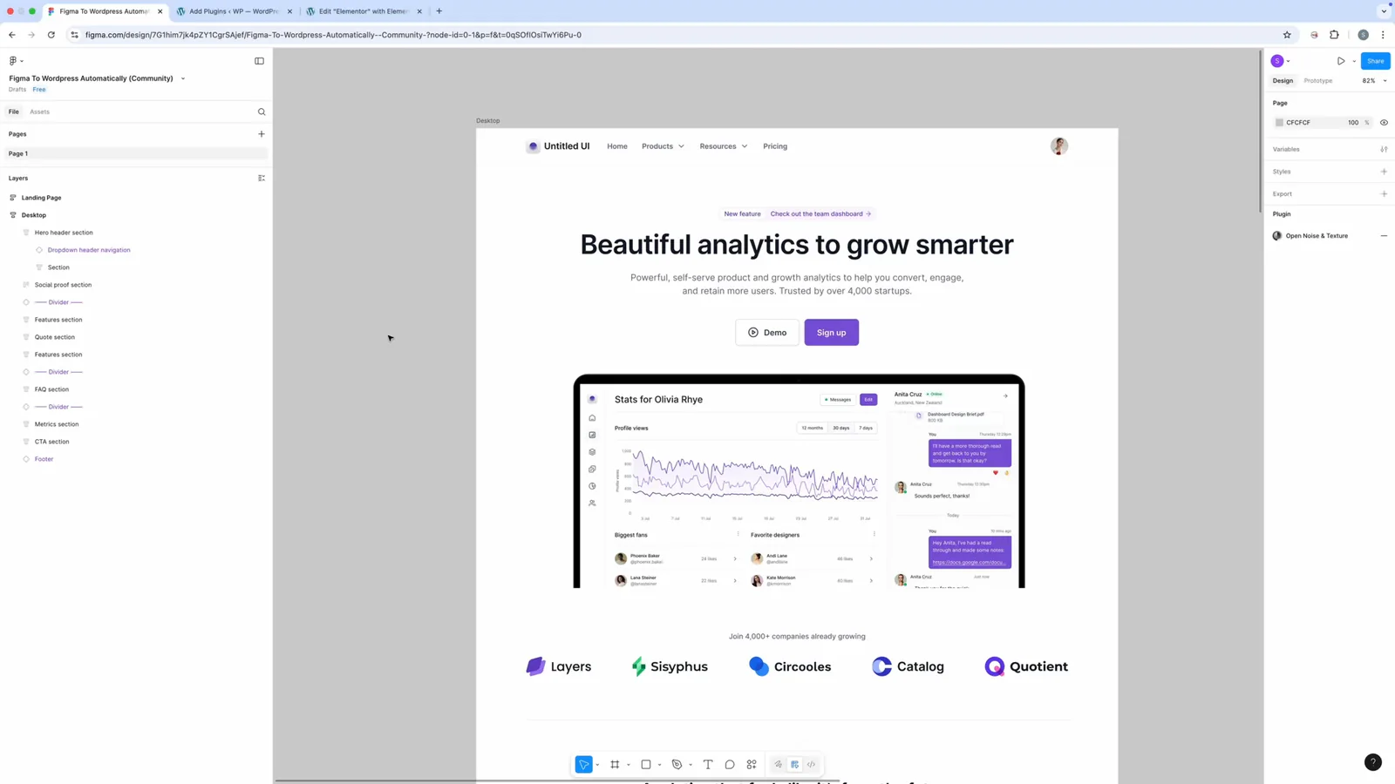Collapse all layers icon
Viewport: 1395px width, 784px height.
(262, 178)
